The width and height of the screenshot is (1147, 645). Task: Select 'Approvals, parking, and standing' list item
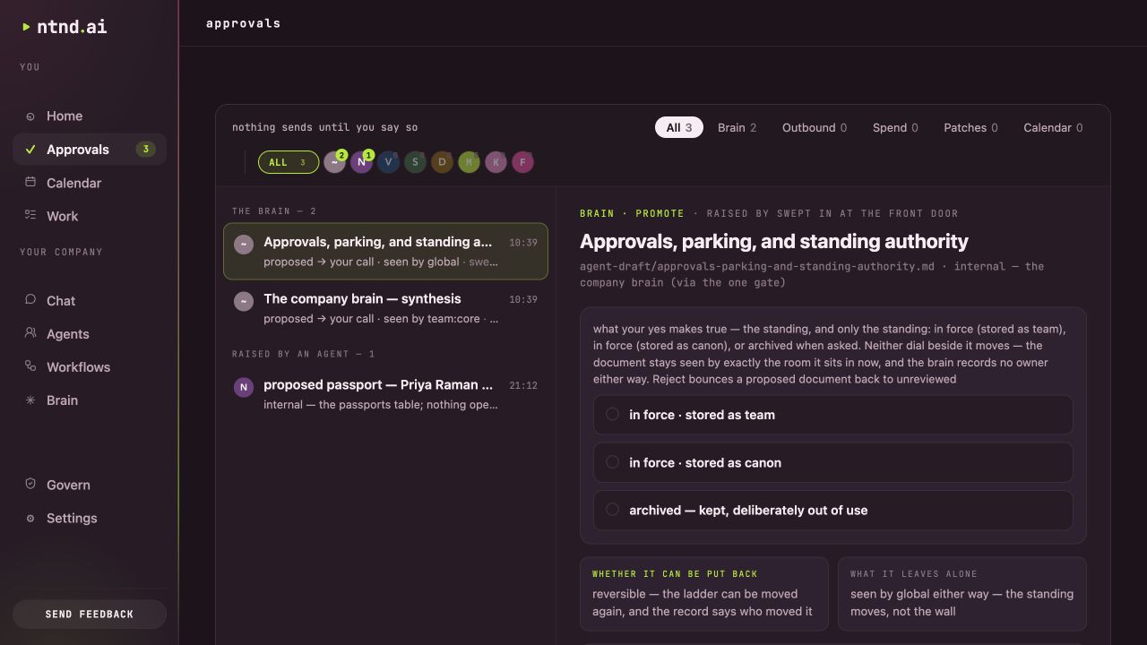385,251
